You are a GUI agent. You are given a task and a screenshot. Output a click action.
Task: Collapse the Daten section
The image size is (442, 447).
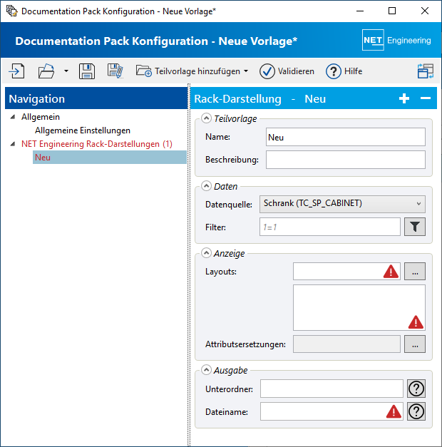click(206, 186)
